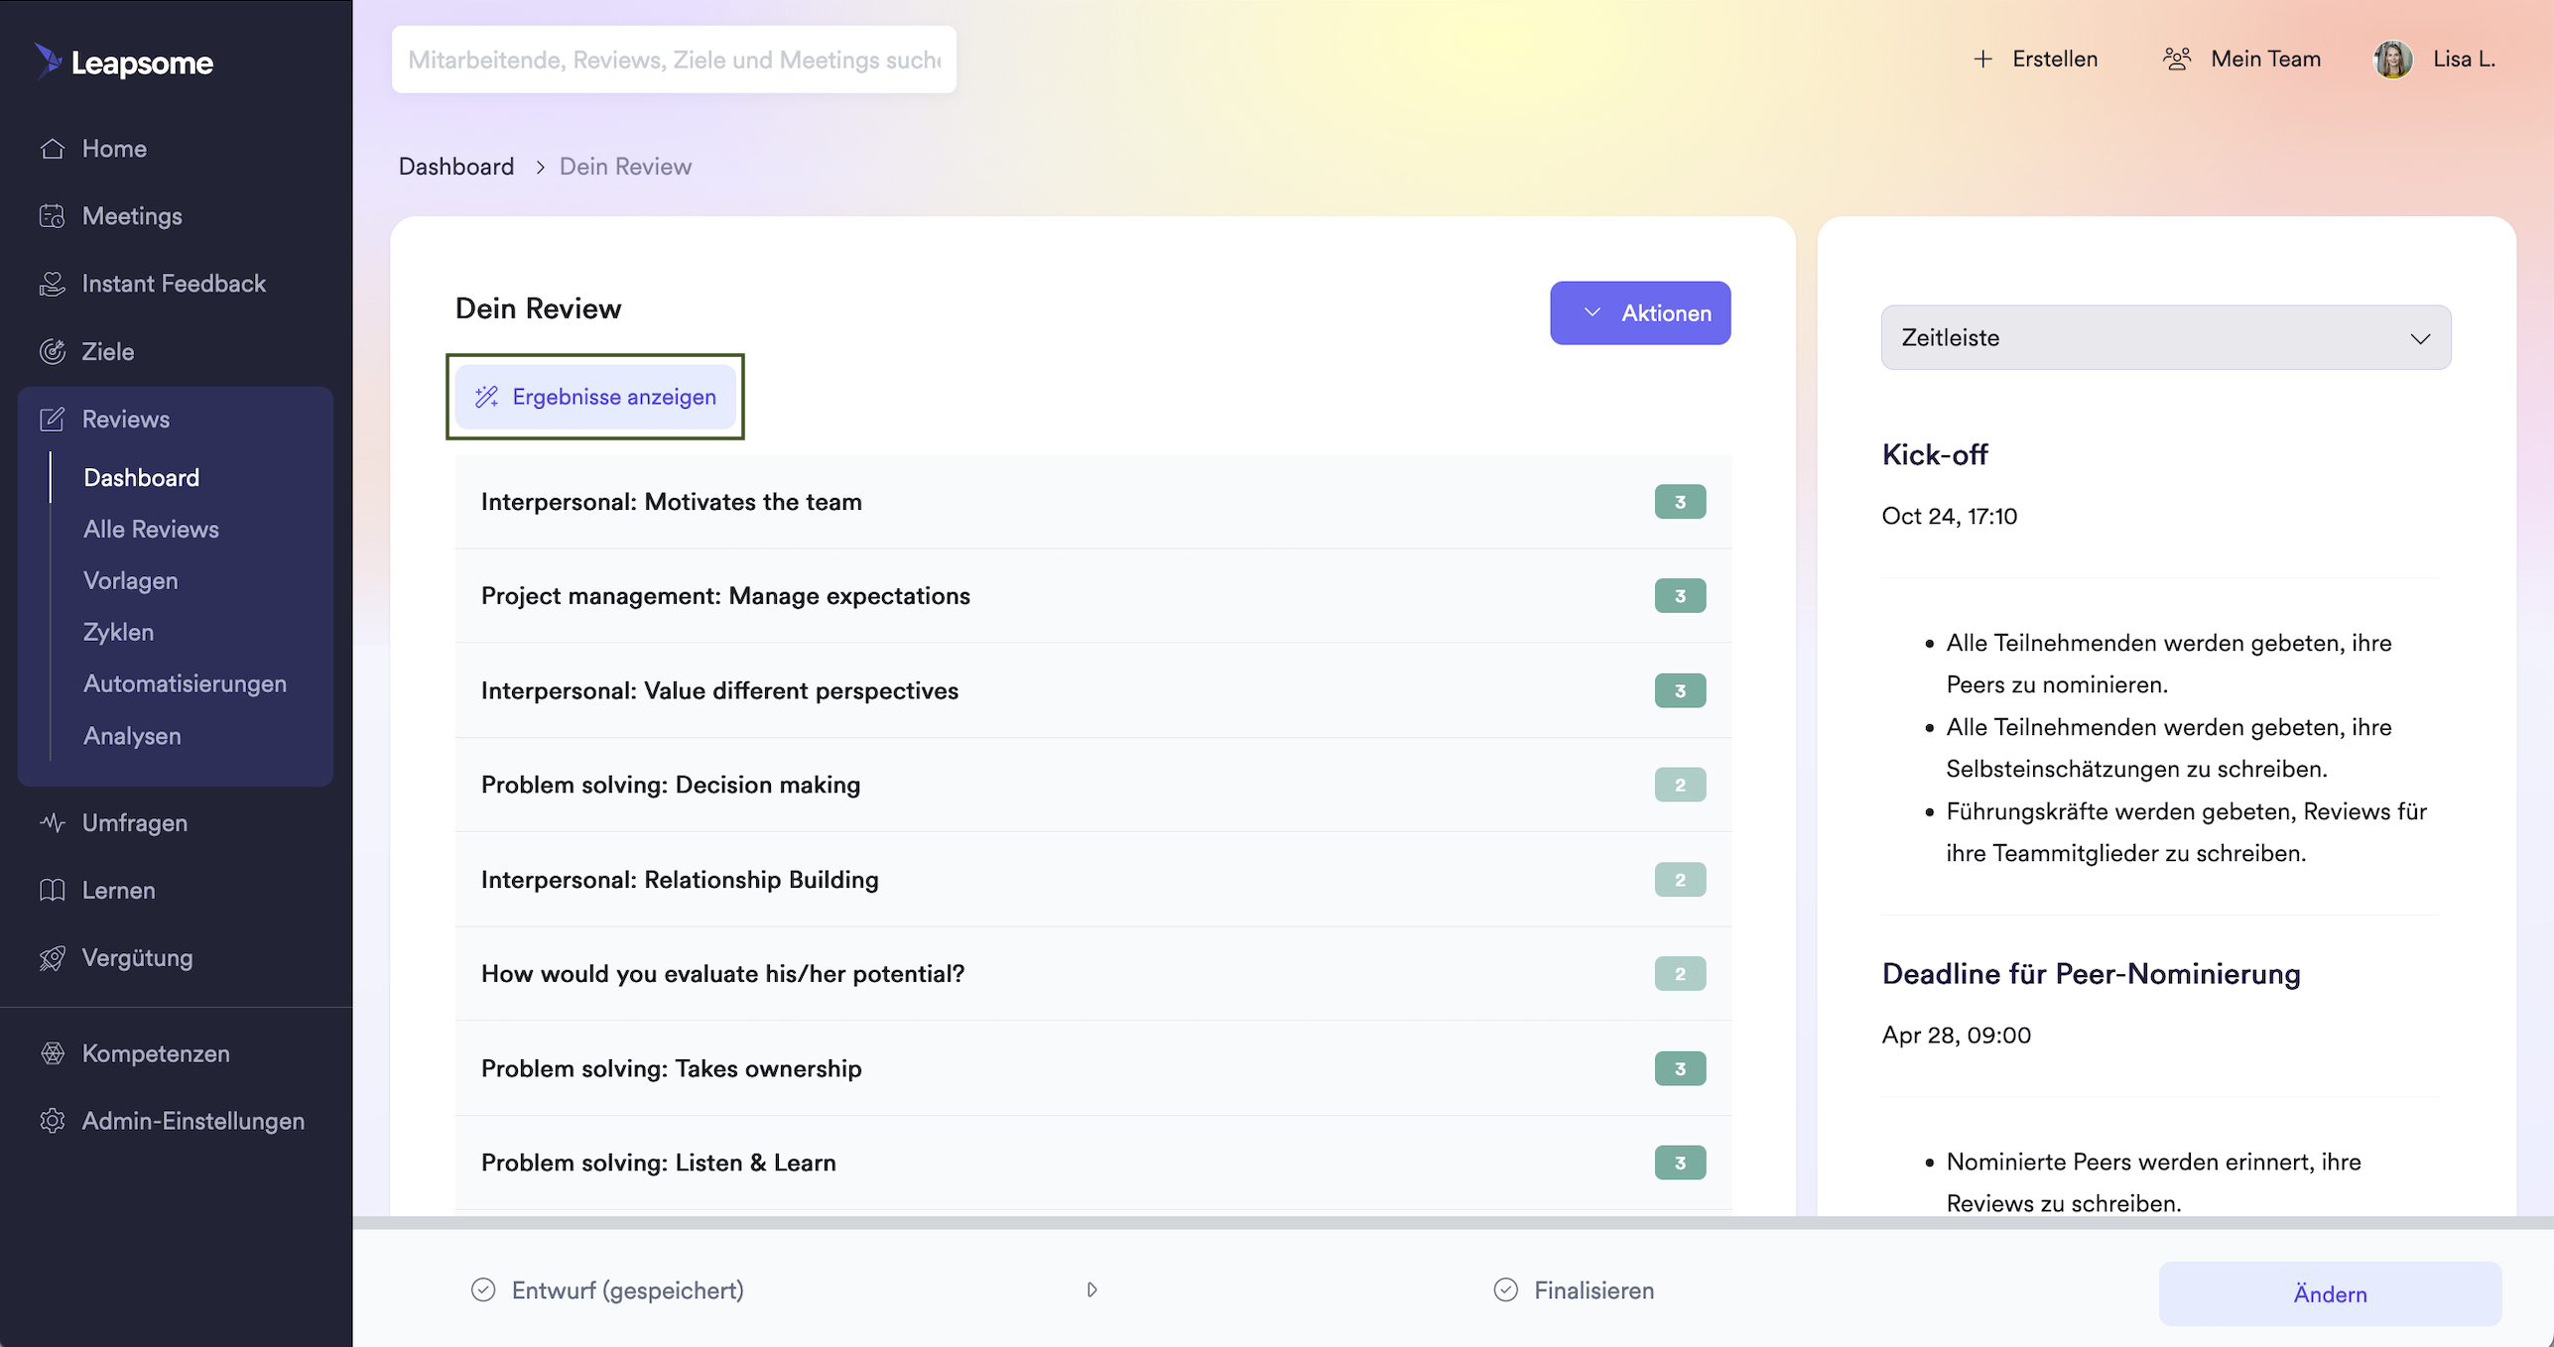
Task: Select Alle Reviews in the submenu
Action: (151, 529)
